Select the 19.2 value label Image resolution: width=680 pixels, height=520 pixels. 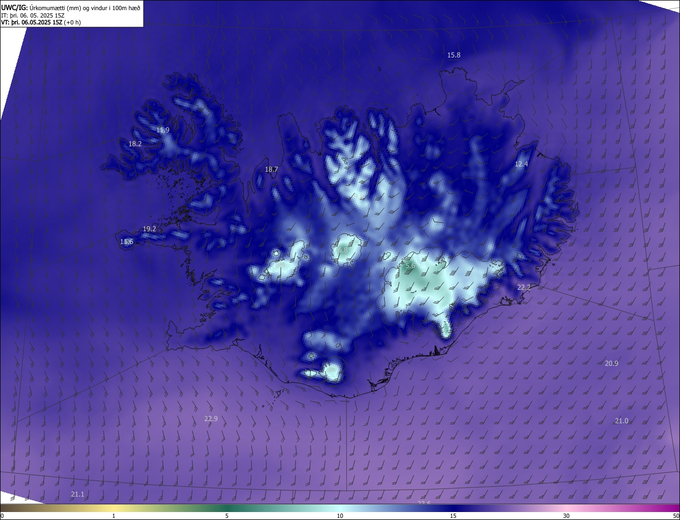pos(150,229)
